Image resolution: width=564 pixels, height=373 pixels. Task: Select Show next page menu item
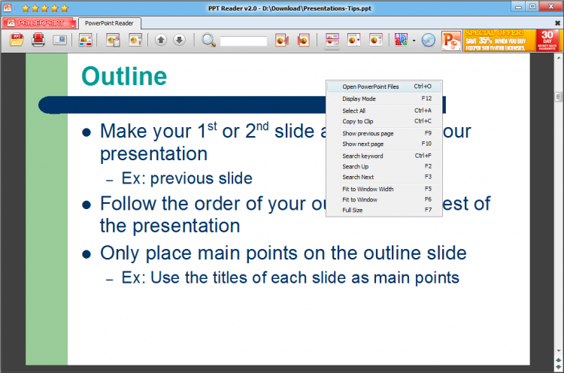tap(384, 144)
